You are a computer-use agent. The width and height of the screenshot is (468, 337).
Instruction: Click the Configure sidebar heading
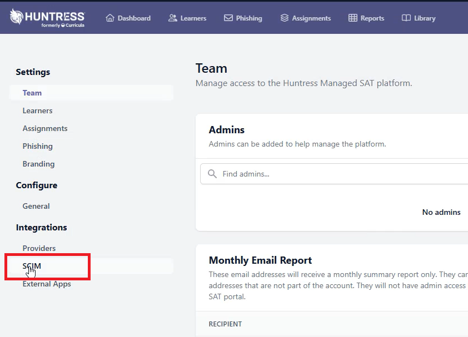tap(37, 185)
